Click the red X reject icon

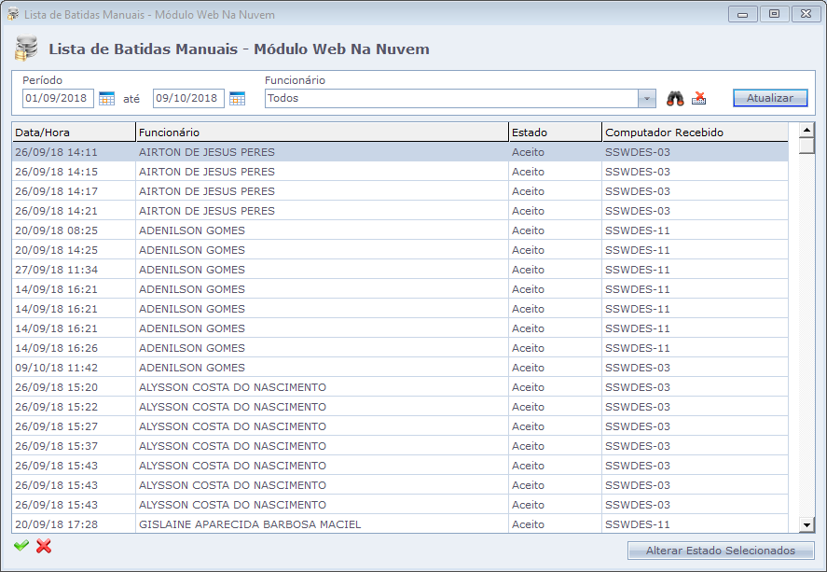(x=44, y=546)
